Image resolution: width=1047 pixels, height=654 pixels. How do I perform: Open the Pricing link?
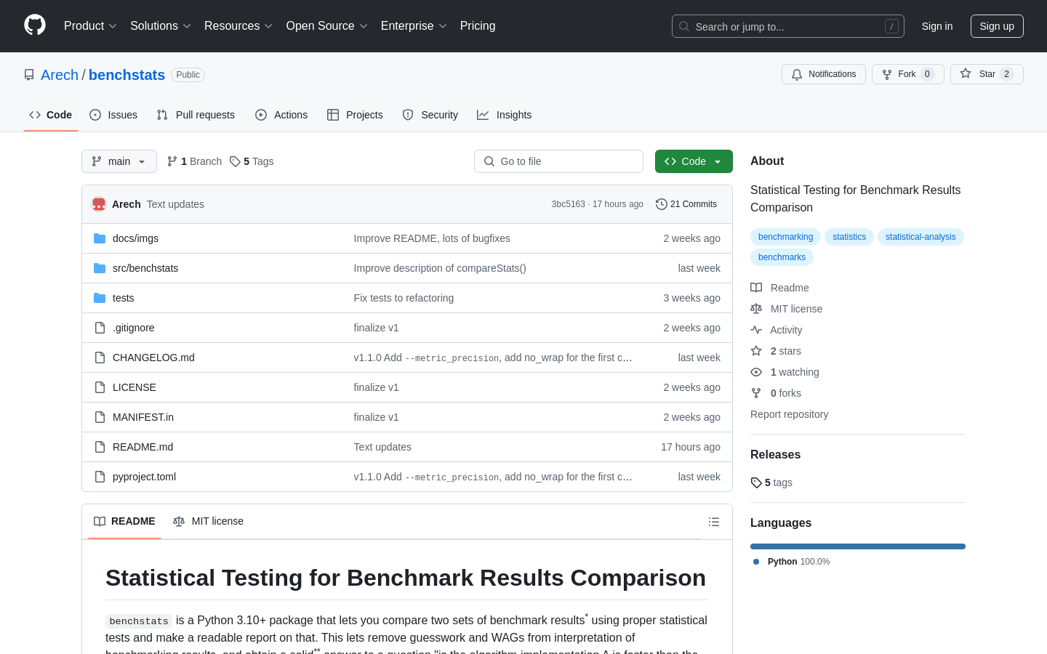(478, 26)
